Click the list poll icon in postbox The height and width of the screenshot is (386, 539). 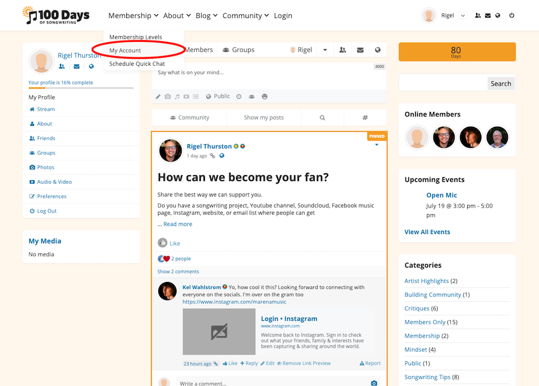(196, 97)
